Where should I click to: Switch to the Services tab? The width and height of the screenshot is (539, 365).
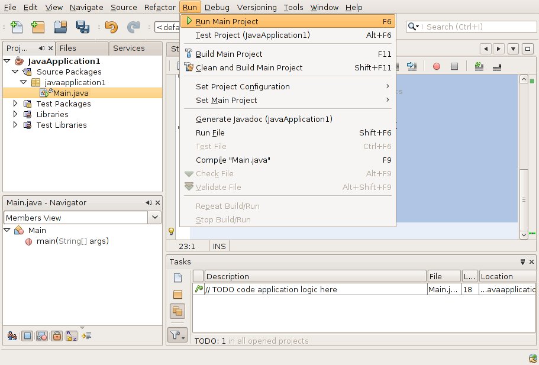pos(128,48)
